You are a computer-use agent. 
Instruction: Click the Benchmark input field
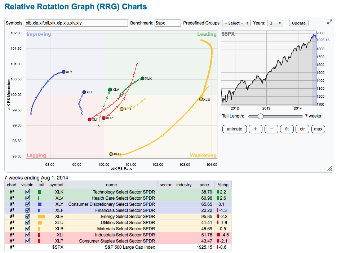[168, 23]
